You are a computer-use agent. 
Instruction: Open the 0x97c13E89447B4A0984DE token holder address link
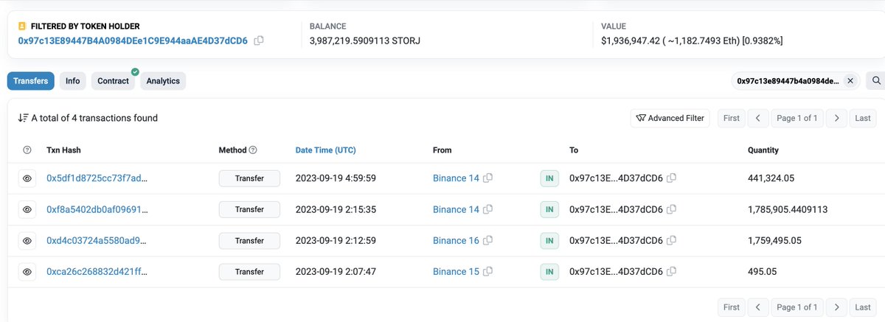(133, 41)
